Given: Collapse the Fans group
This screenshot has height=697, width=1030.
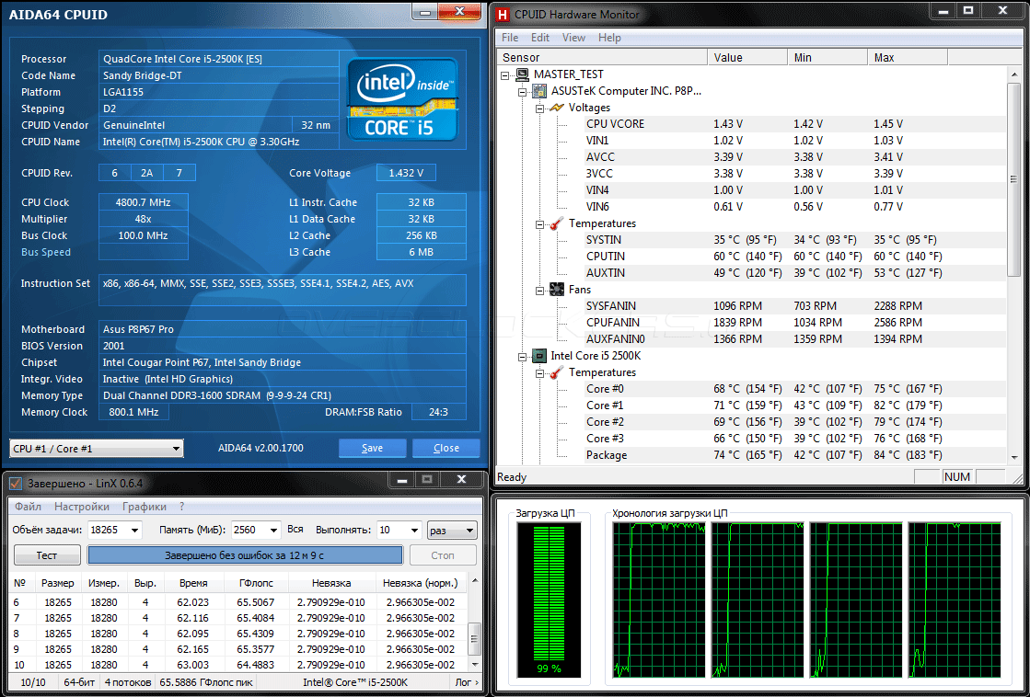Looking at the screenshot, I should click(539, 290).
